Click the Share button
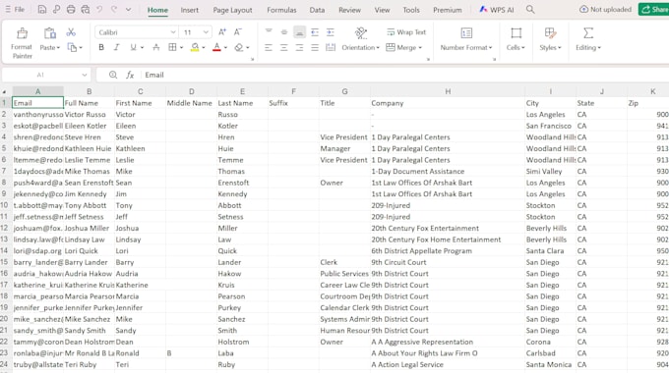This screenshot has height=373, width=669. 654,10
